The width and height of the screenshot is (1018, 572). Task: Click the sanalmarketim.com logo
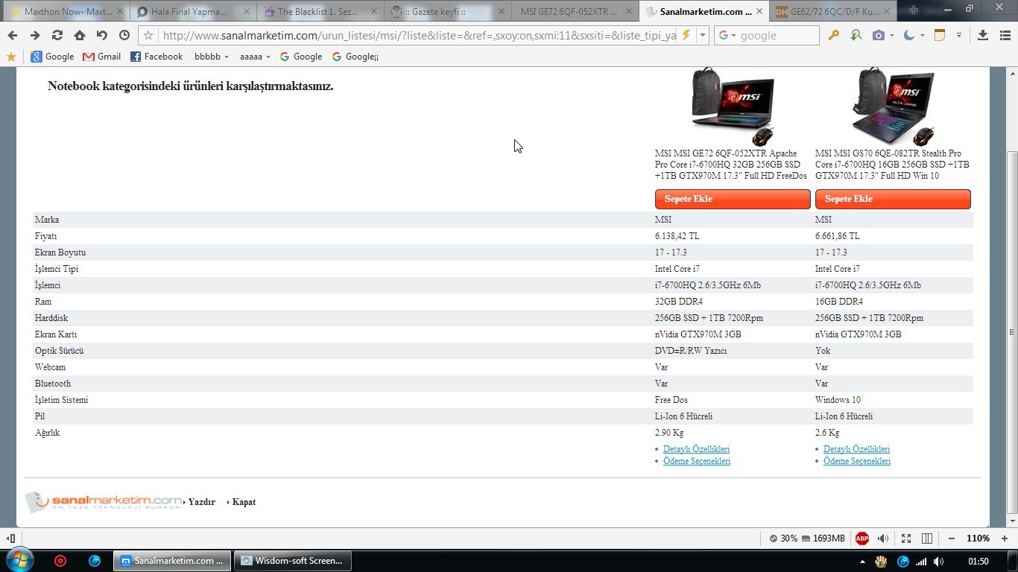click(104, 502)
